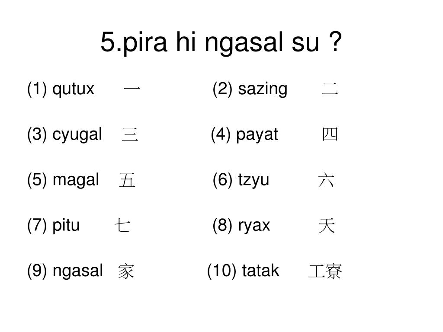Click the character 六 beside tzyu
443x332 pixels.
326,180
